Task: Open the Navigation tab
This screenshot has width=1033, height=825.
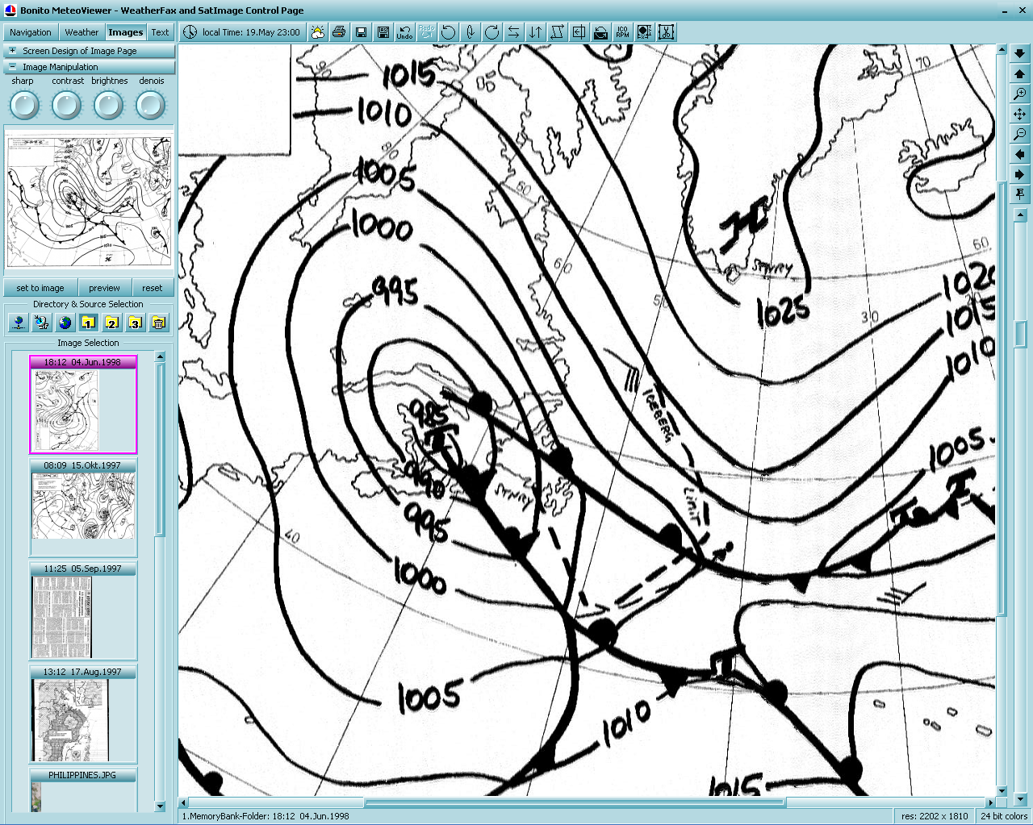Action: (31, 32)
